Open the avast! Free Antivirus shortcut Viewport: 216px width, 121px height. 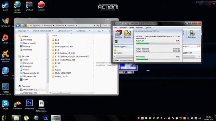point(5,56)
